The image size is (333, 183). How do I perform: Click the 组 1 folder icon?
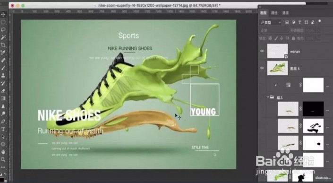click(272, 97)
